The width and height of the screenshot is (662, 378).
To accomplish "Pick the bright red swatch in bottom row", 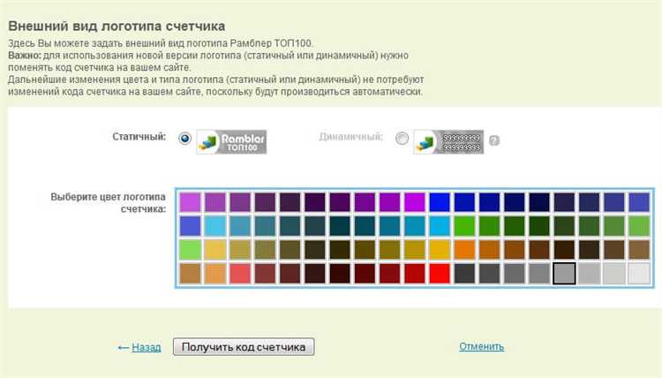I will pyautogui.click(x=440, y=273).
